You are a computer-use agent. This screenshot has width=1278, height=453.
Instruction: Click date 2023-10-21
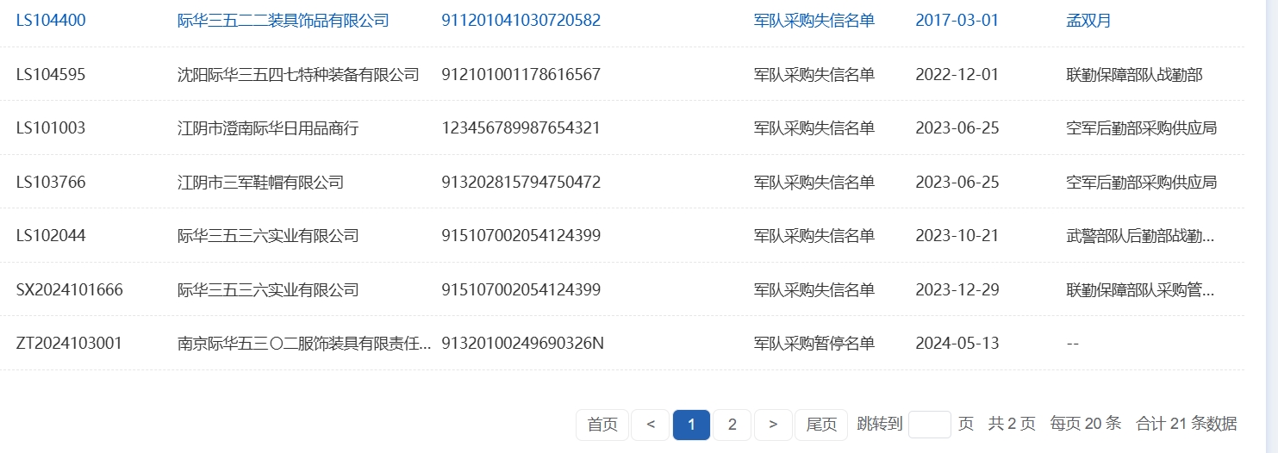click(x=957, y=236)
